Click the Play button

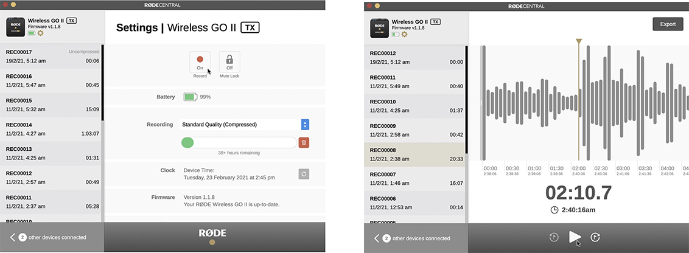coord(575,237)
